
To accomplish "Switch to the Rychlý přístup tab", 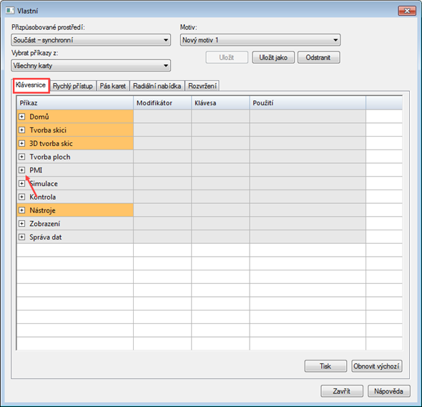I will pyautogui.click(x=73, y=86).
